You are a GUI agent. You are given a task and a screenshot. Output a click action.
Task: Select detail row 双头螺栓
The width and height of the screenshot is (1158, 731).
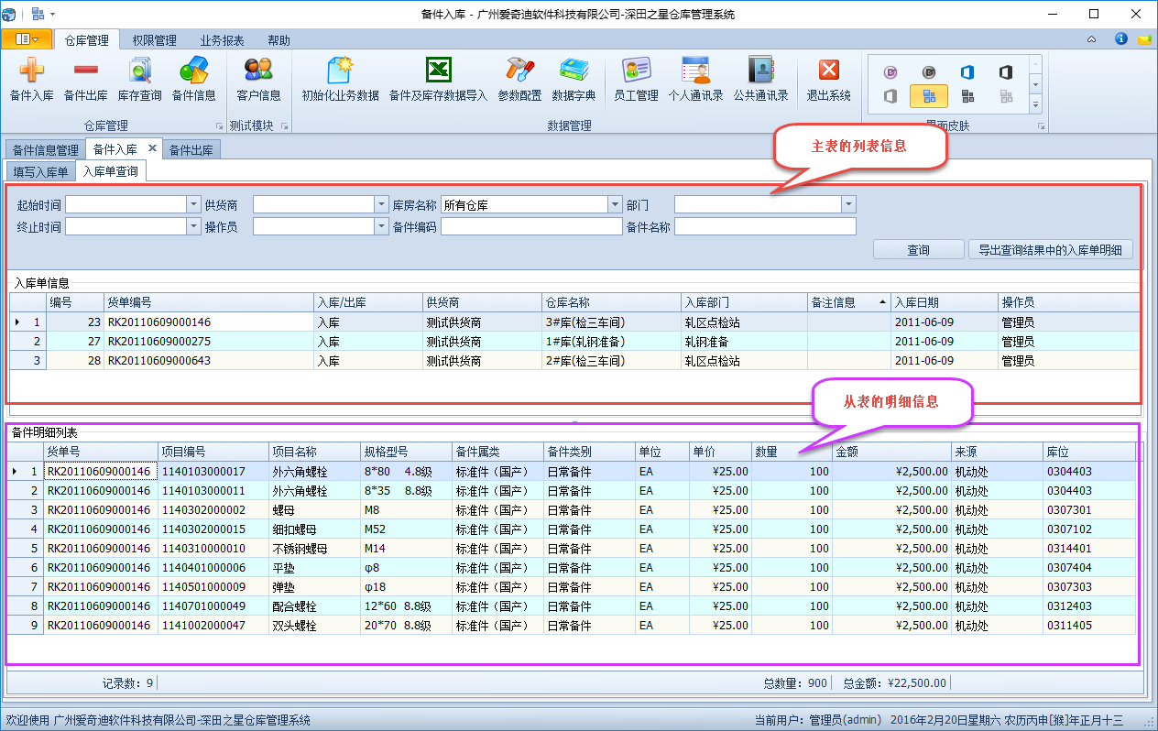tap(572, 626)
